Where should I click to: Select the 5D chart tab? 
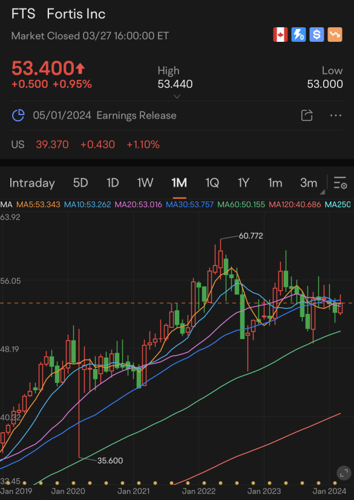pyautogui.click(x=80, y=183)
